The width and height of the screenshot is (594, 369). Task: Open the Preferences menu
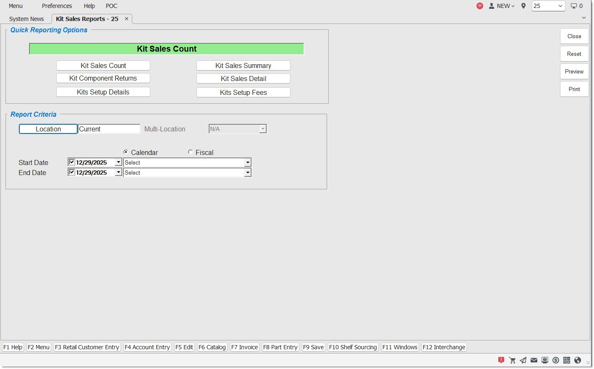coord(57,6)
